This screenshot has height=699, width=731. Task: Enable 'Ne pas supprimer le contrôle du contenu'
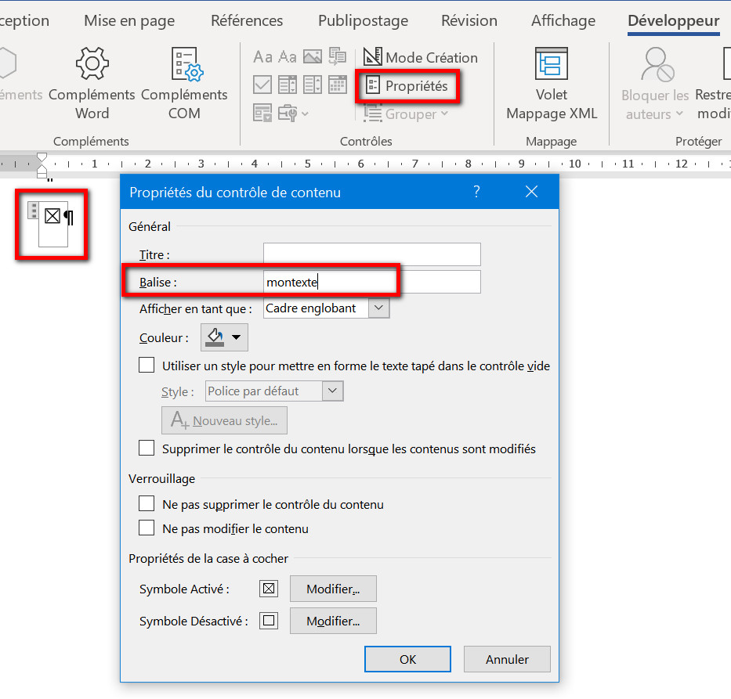pyautogui.click(x=147, y=504)
